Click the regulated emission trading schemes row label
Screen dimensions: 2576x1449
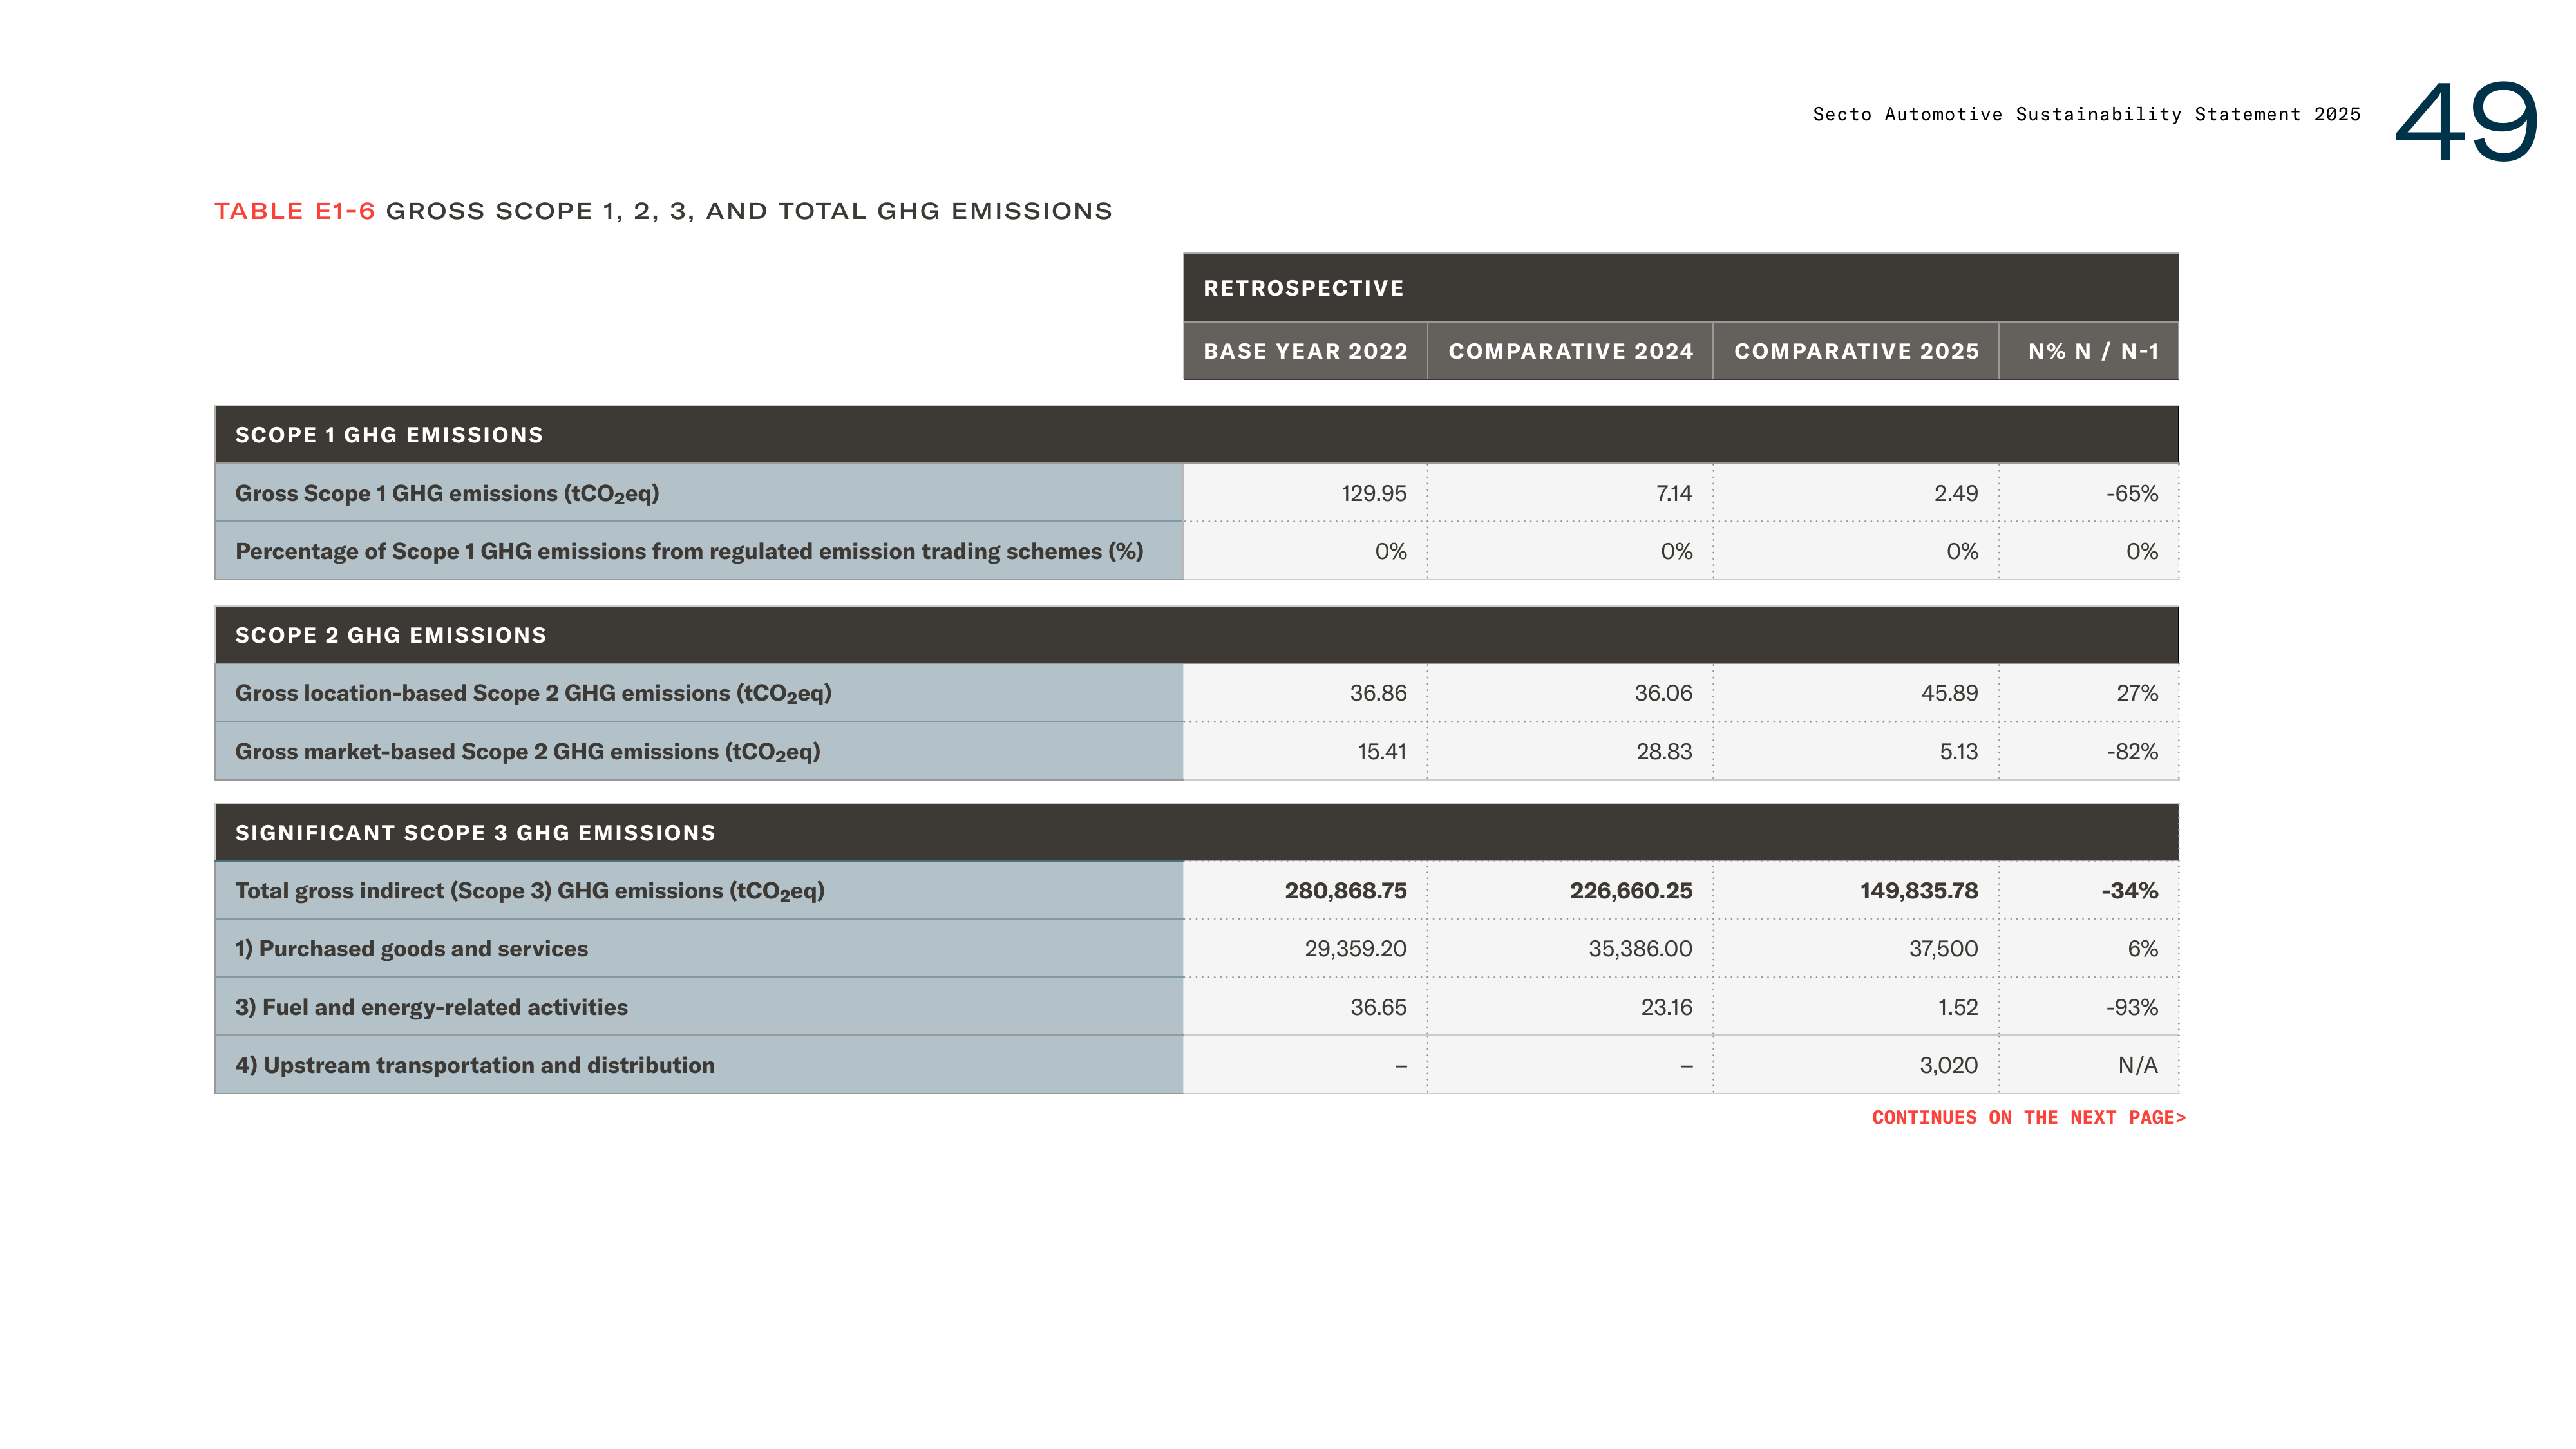tap(689, 551)
